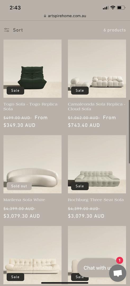130x286 pixels.
Task: Open the Chat with us bubble
Action: pos(96,268)
